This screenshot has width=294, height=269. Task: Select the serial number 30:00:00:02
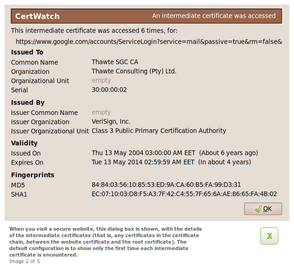pyautogui.click(x=109, y=90)
